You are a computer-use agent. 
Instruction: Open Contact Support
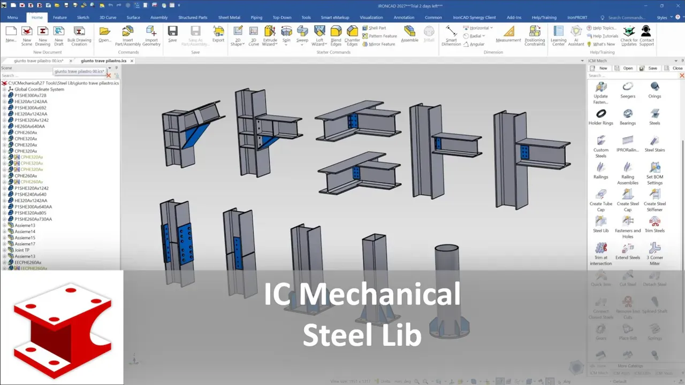(646, 35)
